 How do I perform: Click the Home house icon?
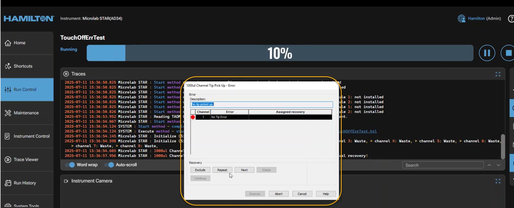8,43
